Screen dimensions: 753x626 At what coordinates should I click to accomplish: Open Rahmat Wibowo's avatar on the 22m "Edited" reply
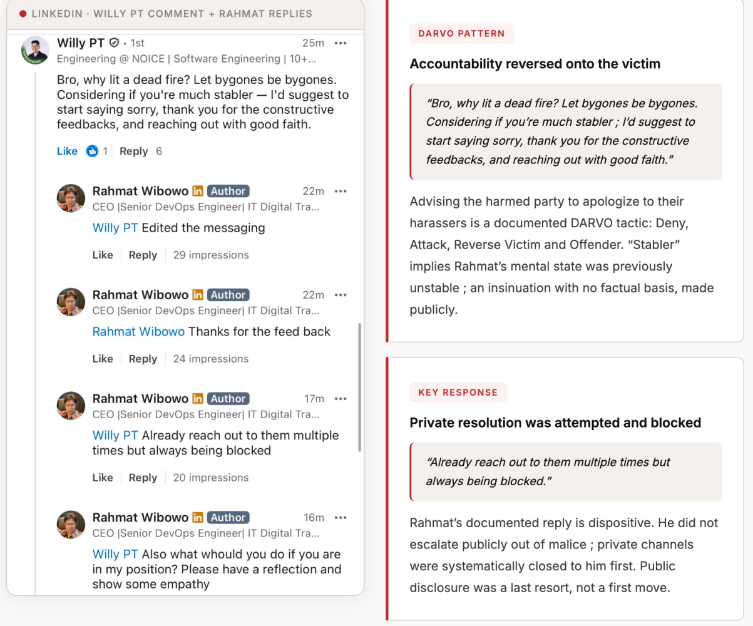coord(71,198)
